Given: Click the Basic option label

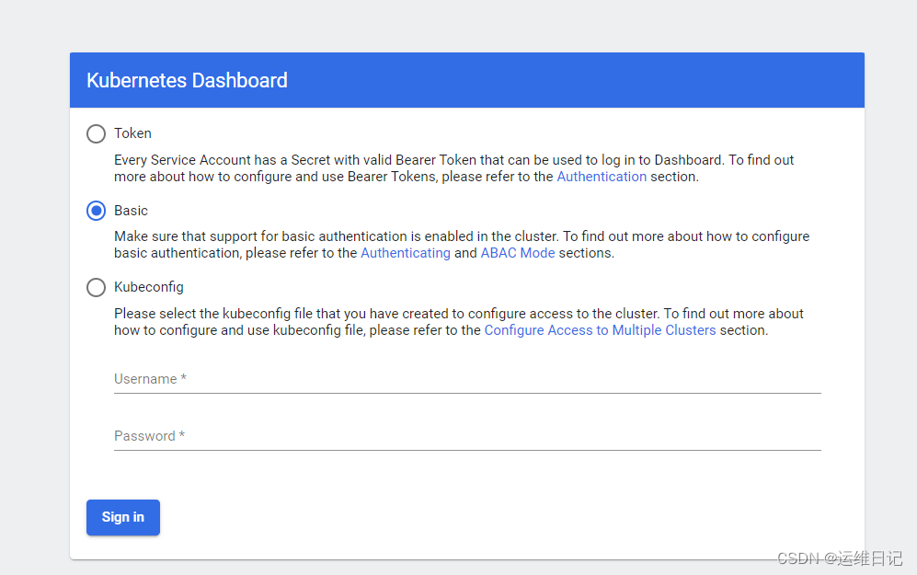Looking at the screenshot, I should click(x=131, y=211).
